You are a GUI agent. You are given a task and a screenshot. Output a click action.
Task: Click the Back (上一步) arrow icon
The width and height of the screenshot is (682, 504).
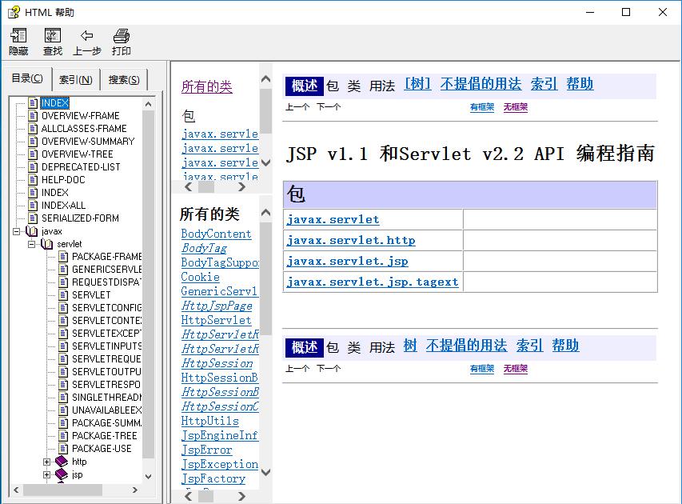[x=87, y=35]
